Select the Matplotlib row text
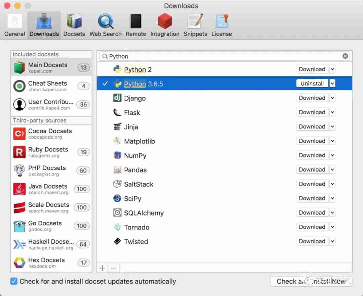Screen dimensions: 363x296 tap(139, 141)
